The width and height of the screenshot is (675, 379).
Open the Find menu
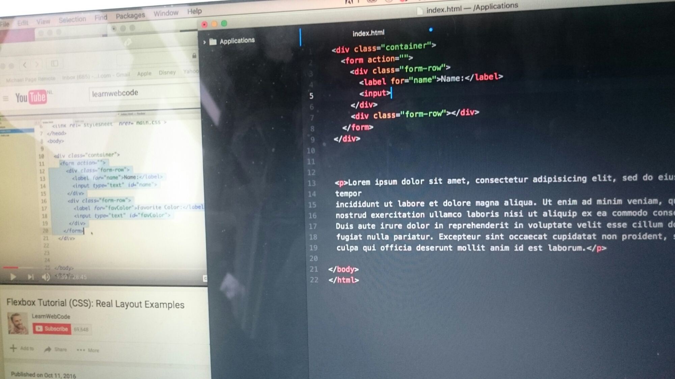(101, 18)
